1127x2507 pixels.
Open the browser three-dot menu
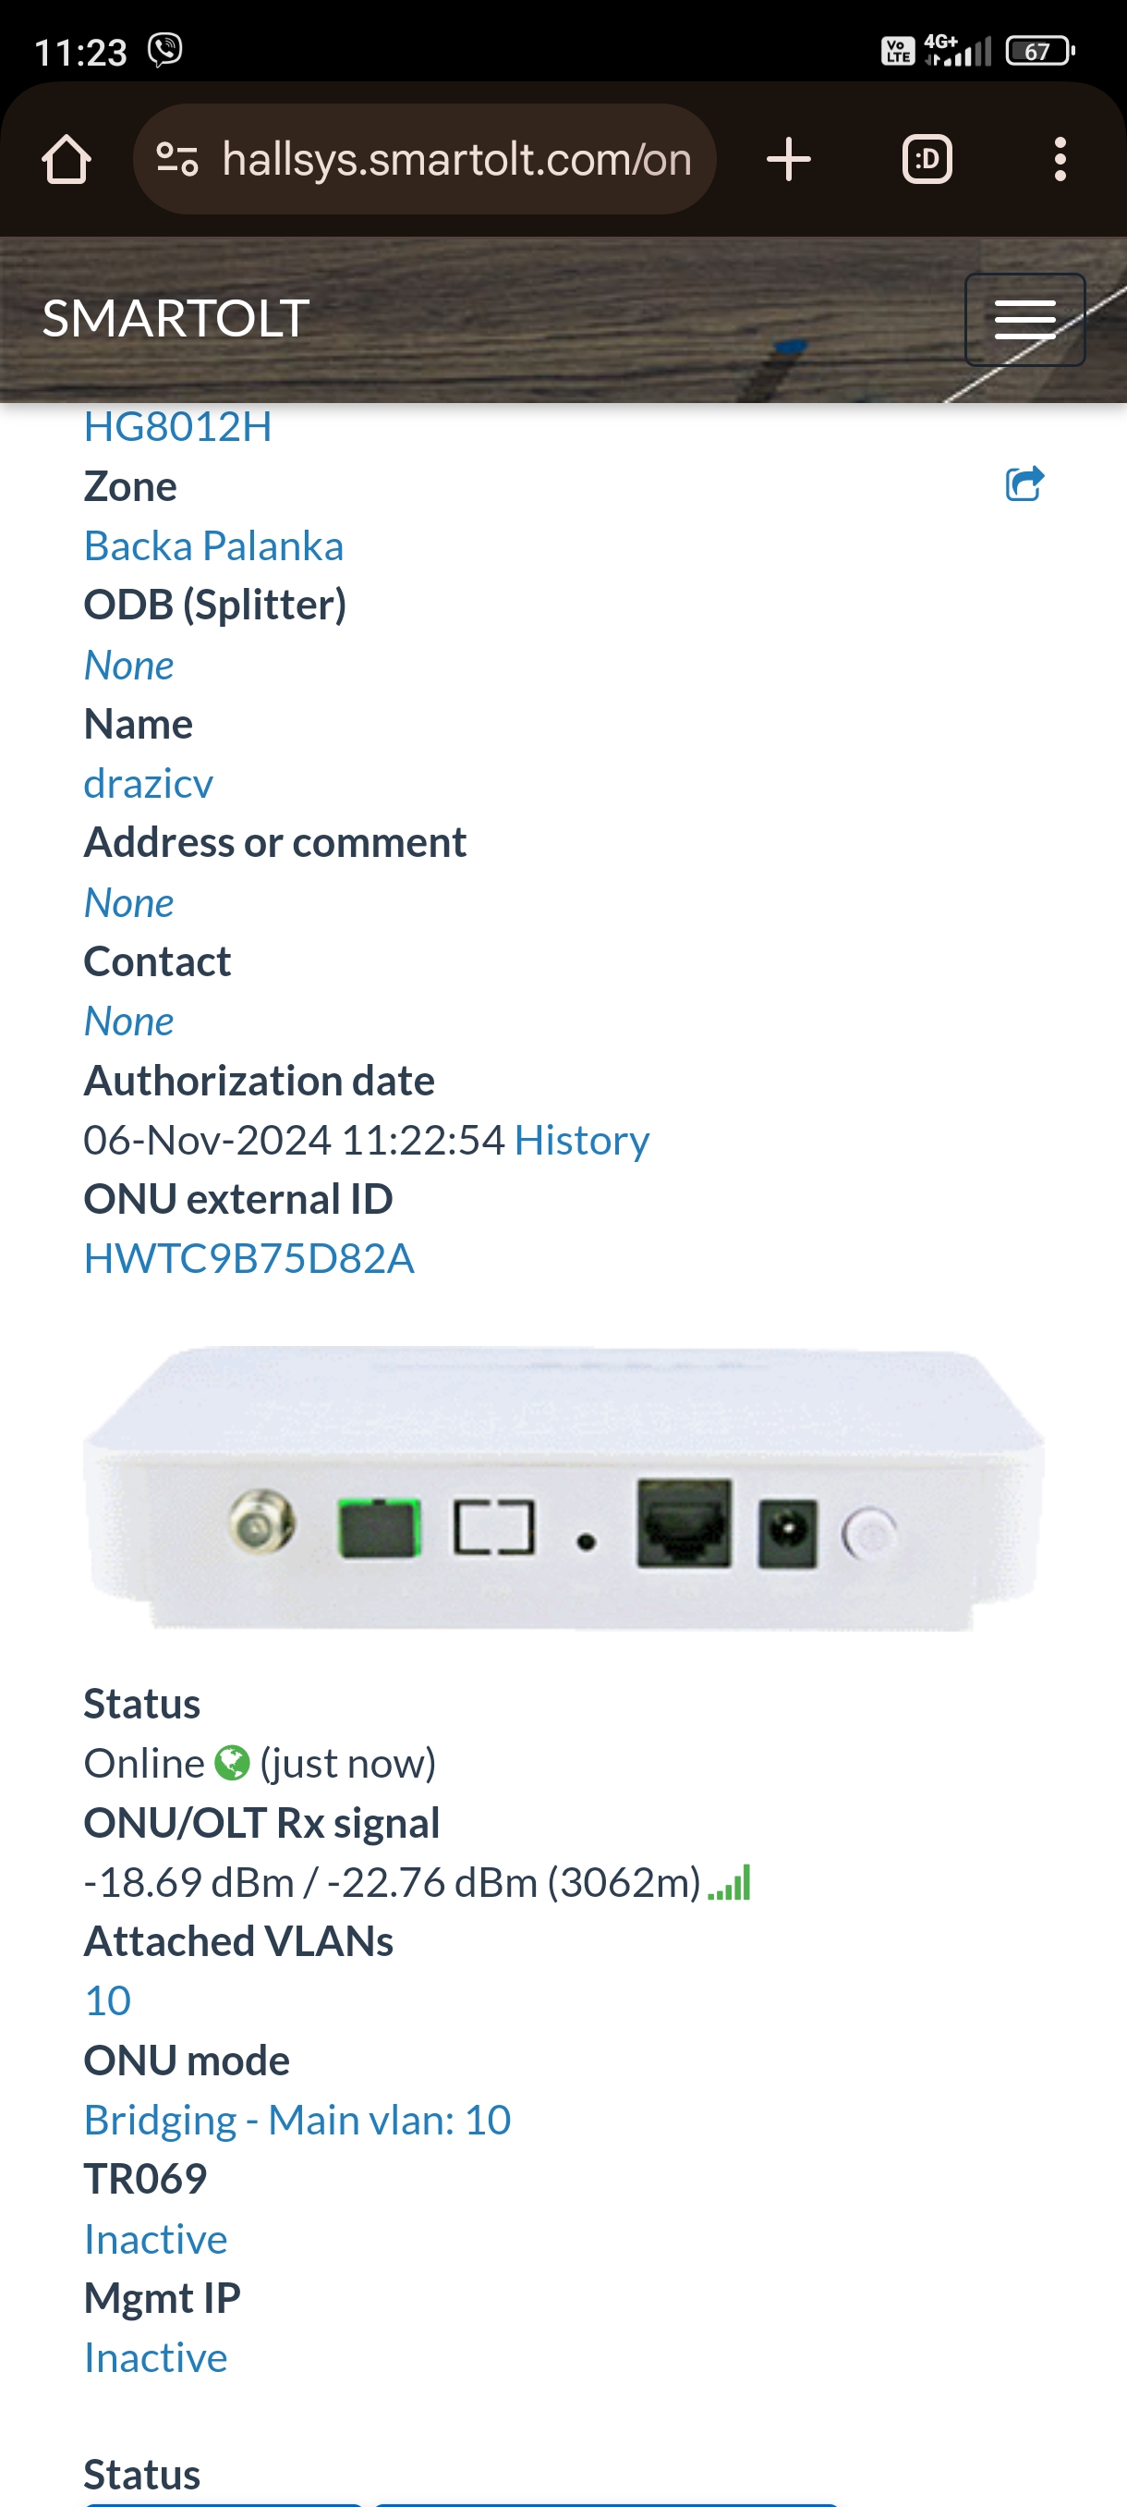[x=1060, y=159]
